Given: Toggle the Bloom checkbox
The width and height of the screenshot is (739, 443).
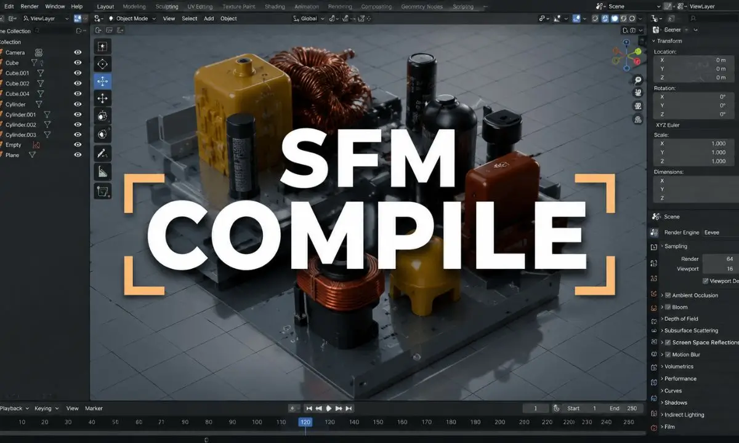Looking at the screenshot, I should [668, 307].
